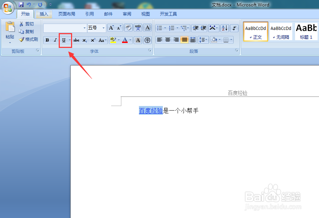Toggle italic formatting

coord(55,40)
